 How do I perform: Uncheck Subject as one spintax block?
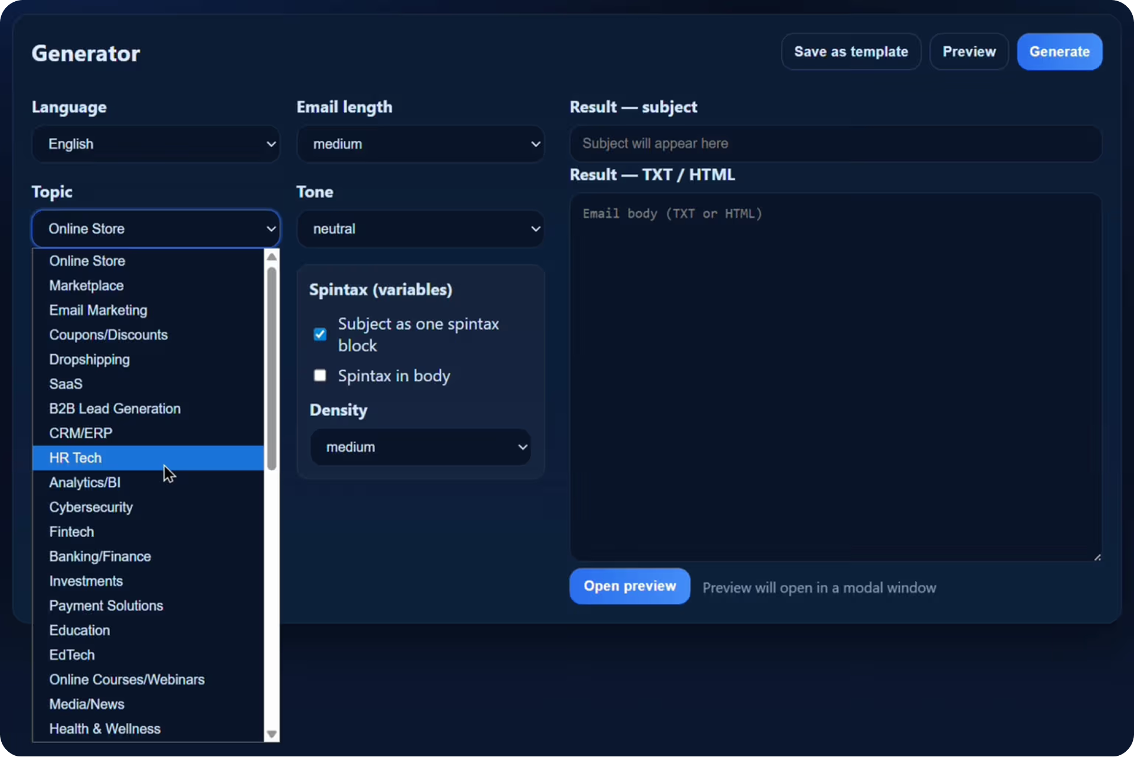320,334
